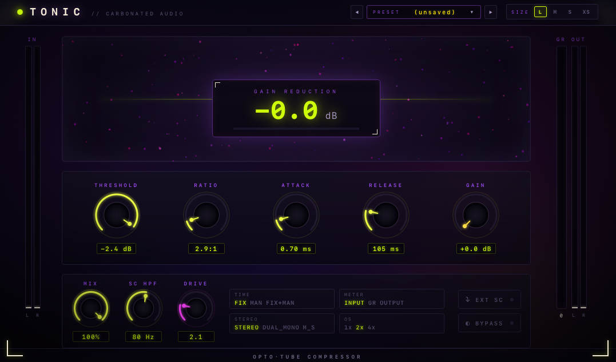Set interface size to L
Image resolution: width=616 pixels, height=362 pixels.
540,12
